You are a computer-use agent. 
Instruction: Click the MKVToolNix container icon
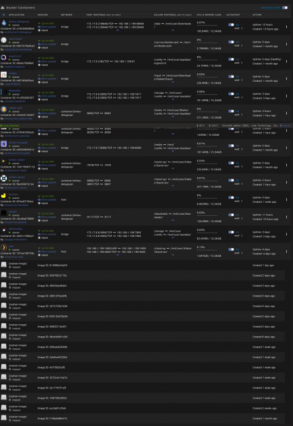point(4,231)
